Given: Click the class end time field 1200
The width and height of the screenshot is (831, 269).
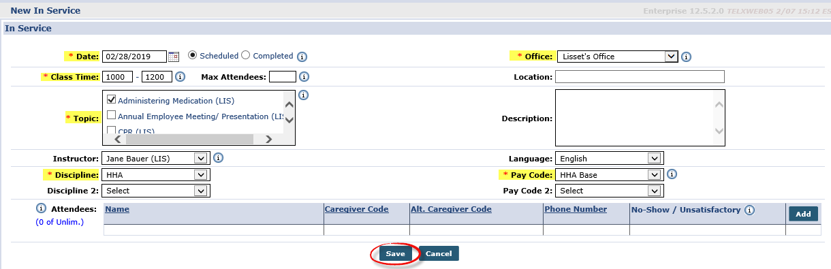Looking at the screenshot, I should (157, 77).
